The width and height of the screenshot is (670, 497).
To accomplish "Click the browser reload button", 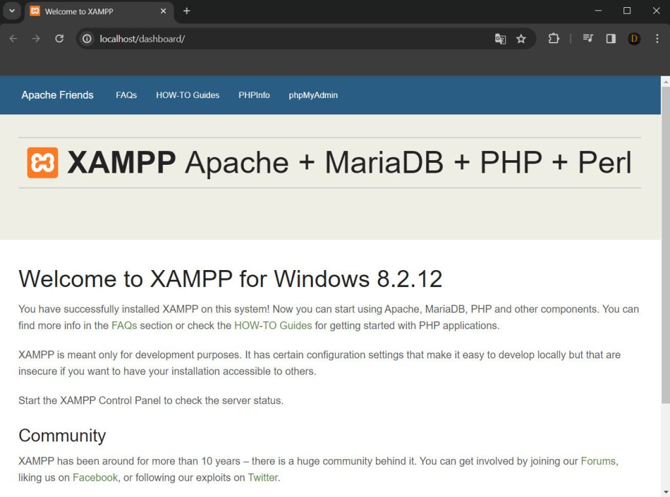I will coord(59,39).
